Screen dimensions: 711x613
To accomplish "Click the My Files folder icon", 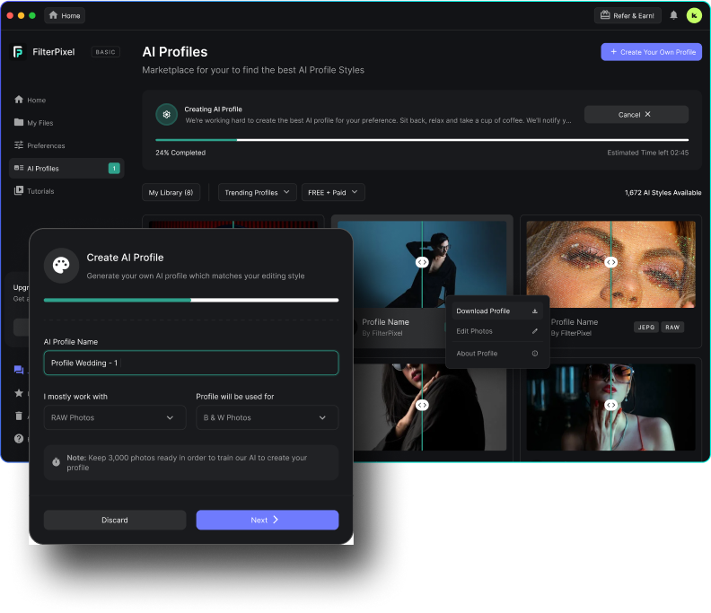I will (x=19, y=122).
